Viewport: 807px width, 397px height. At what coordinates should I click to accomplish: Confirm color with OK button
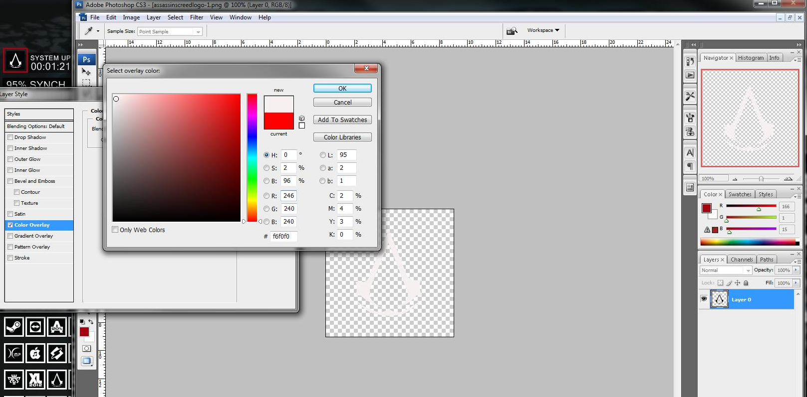[342, 88]
